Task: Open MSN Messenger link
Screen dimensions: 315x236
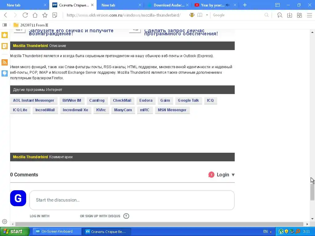Action: (x=172, y=110)
